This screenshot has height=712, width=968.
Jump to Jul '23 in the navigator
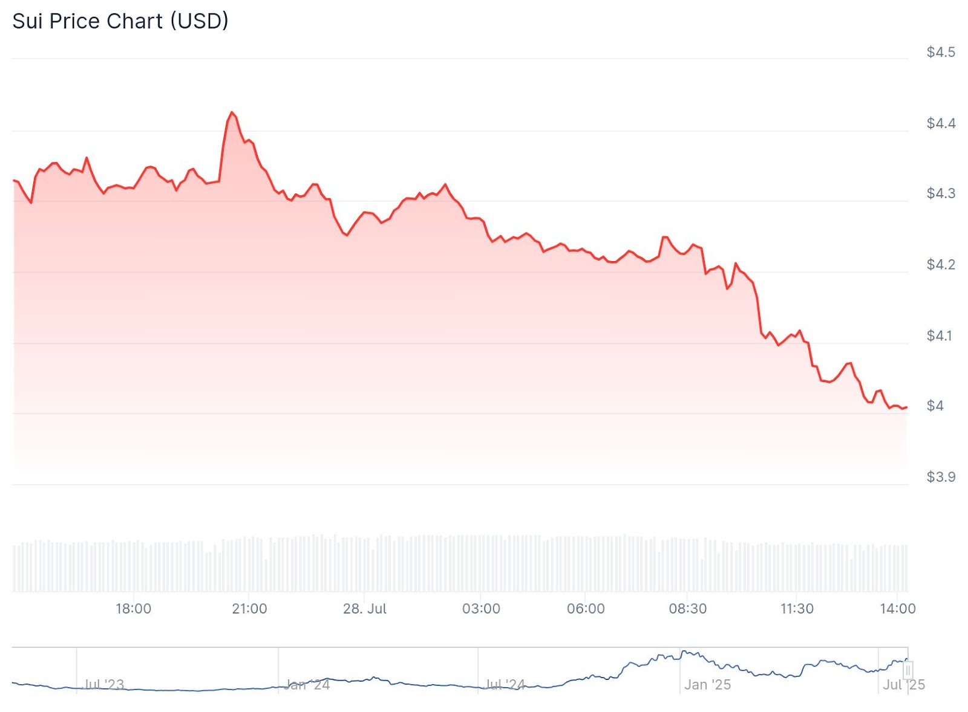point(104,685)
